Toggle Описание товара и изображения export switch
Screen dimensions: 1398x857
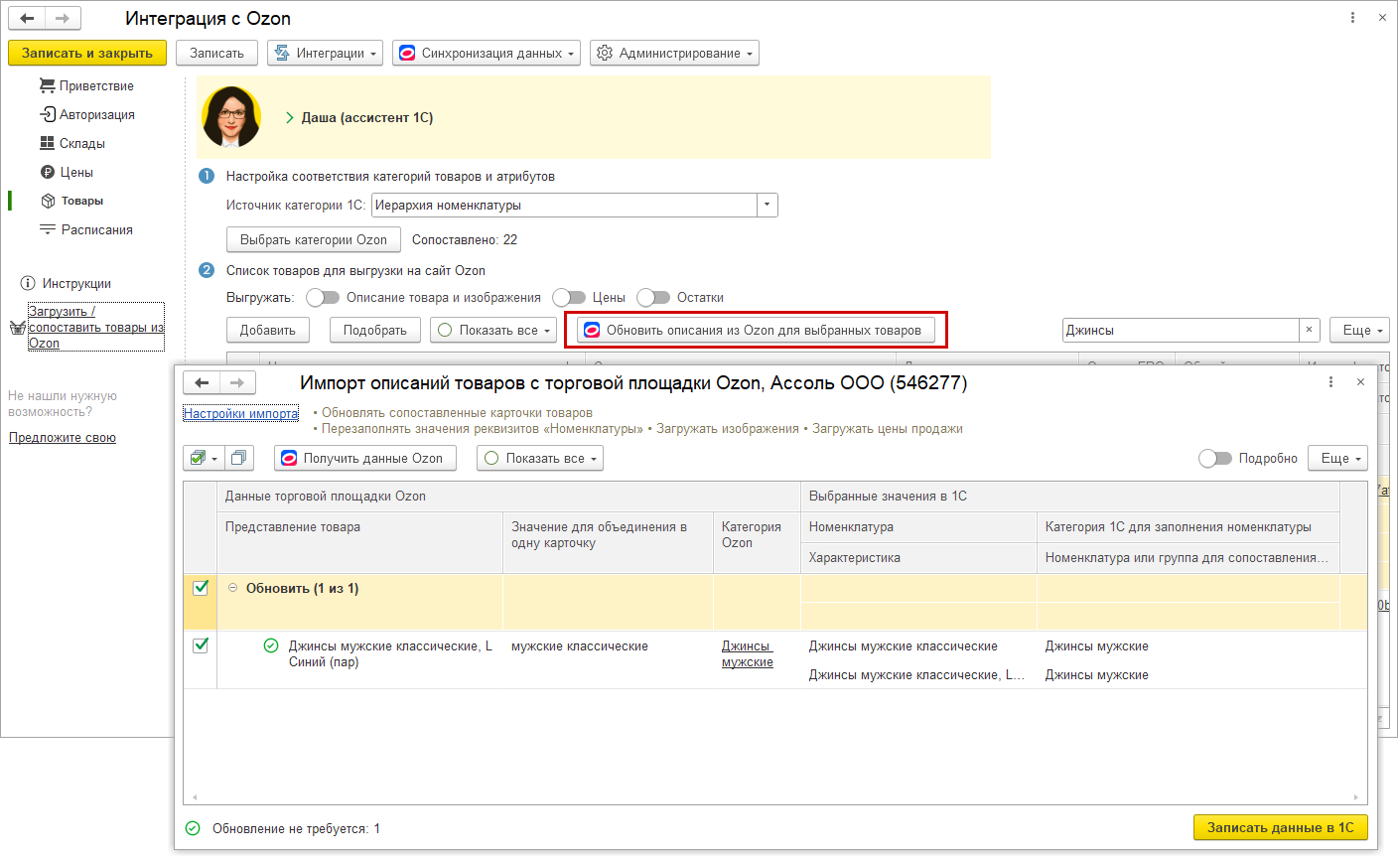tap(323, 297)
